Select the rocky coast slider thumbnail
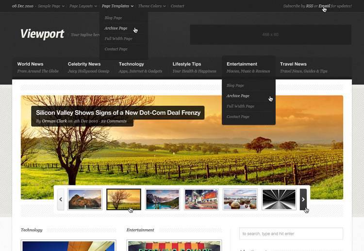Viewport: 364px width, 251px height. (85, 200)
